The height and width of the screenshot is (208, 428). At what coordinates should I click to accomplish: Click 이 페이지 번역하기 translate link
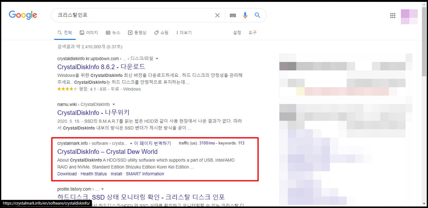pos(153,143)
